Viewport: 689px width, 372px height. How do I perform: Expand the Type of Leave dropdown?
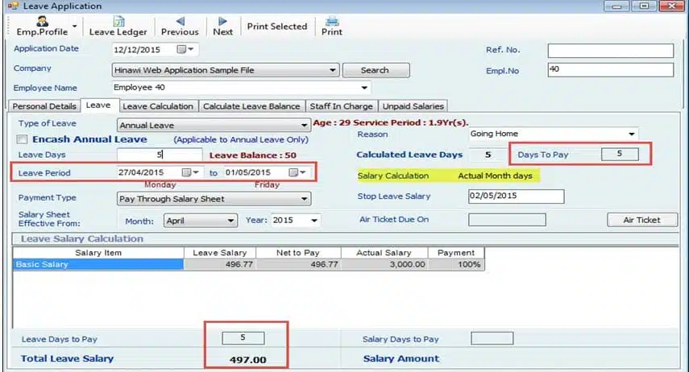tap(304, 126)
